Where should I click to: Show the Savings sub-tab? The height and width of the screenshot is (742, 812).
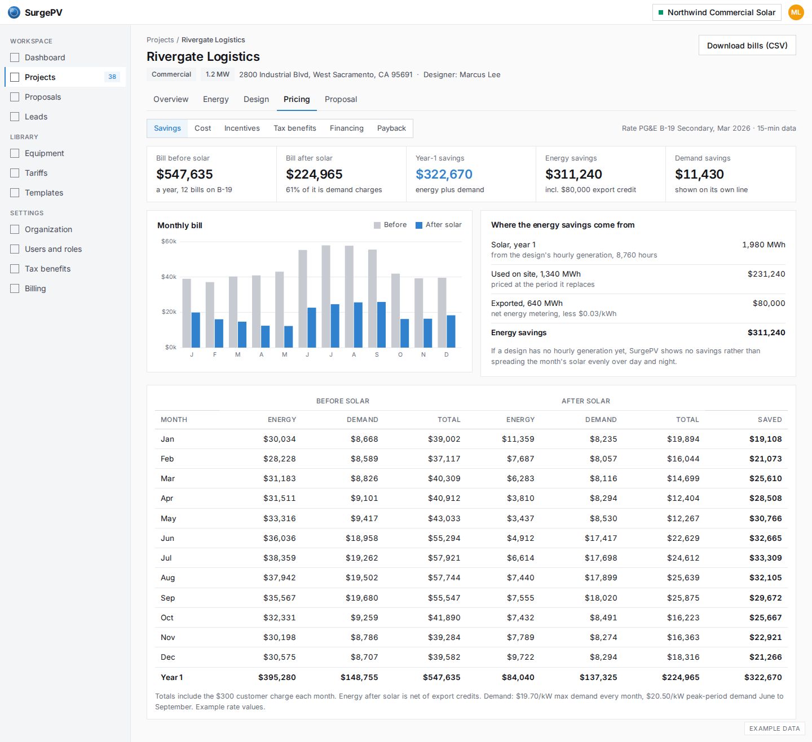(x=167, y=128)
